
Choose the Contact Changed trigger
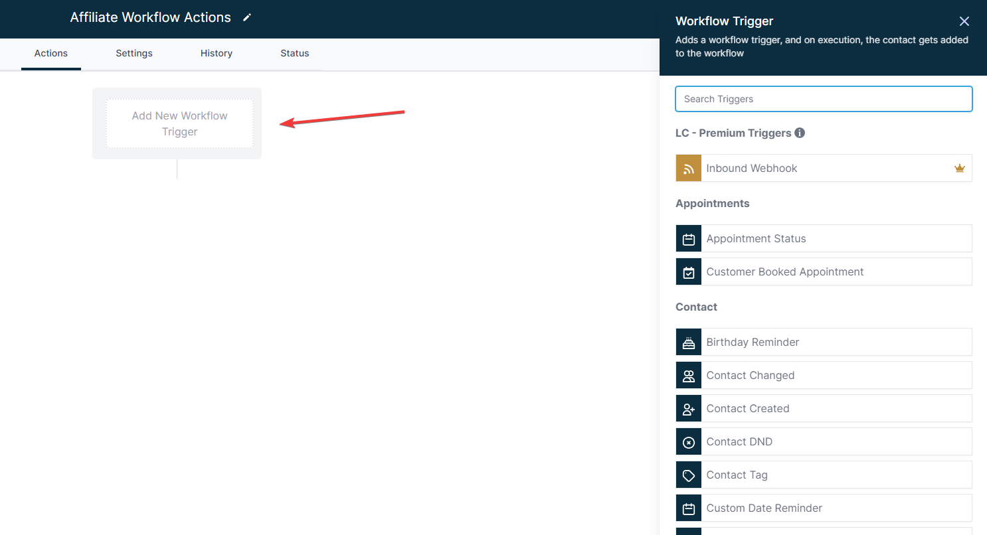(x=824, y=375)
